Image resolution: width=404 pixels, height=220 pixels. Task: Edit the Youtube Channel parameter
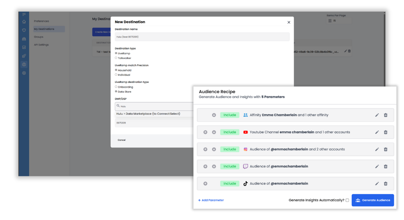[x=377, y=132]
